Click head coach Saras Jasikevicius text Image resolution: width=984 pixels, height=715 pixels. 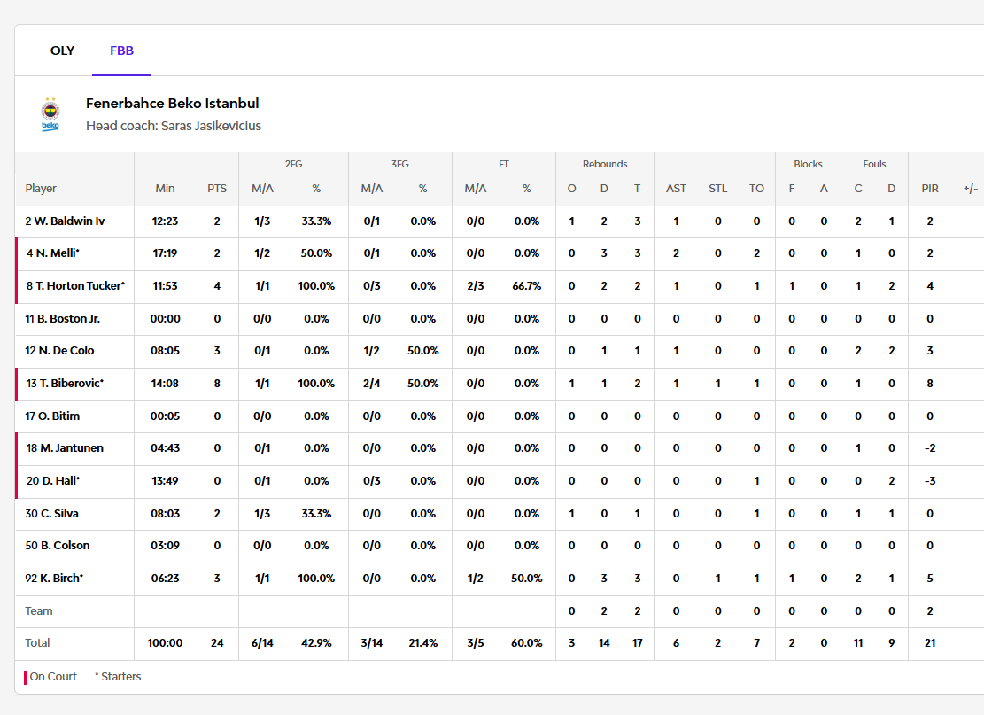pos(174,126)
